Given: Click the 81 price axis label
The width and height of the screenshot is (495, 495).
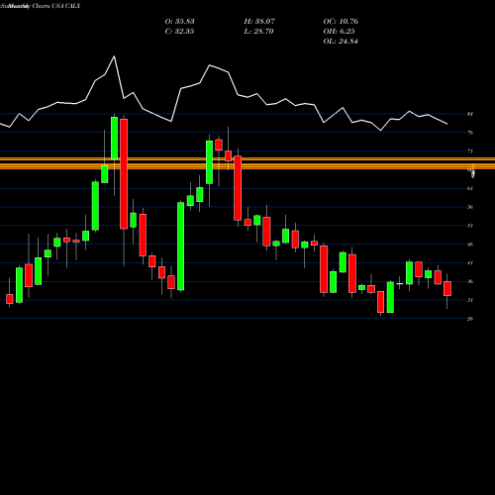Looking at the screenshot, I should [x=470, y=114].
